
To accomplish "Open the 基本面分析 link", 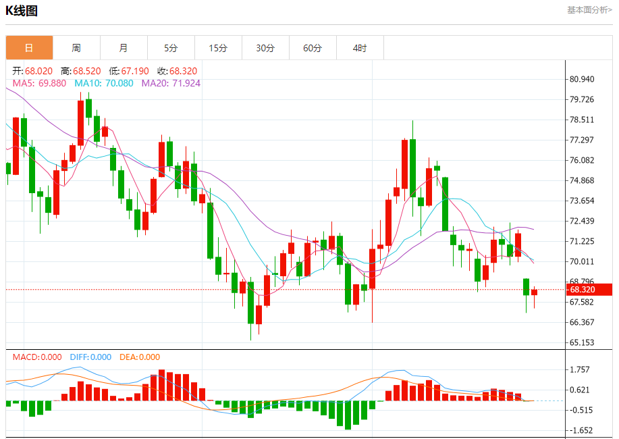I will (x=589, y=10).
